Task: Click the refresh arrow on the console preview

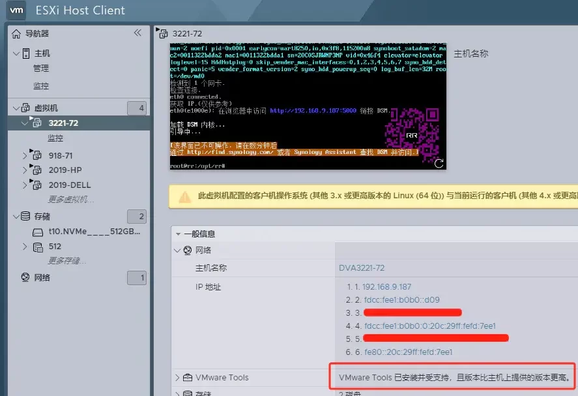Action: click(x=437, y=164)
